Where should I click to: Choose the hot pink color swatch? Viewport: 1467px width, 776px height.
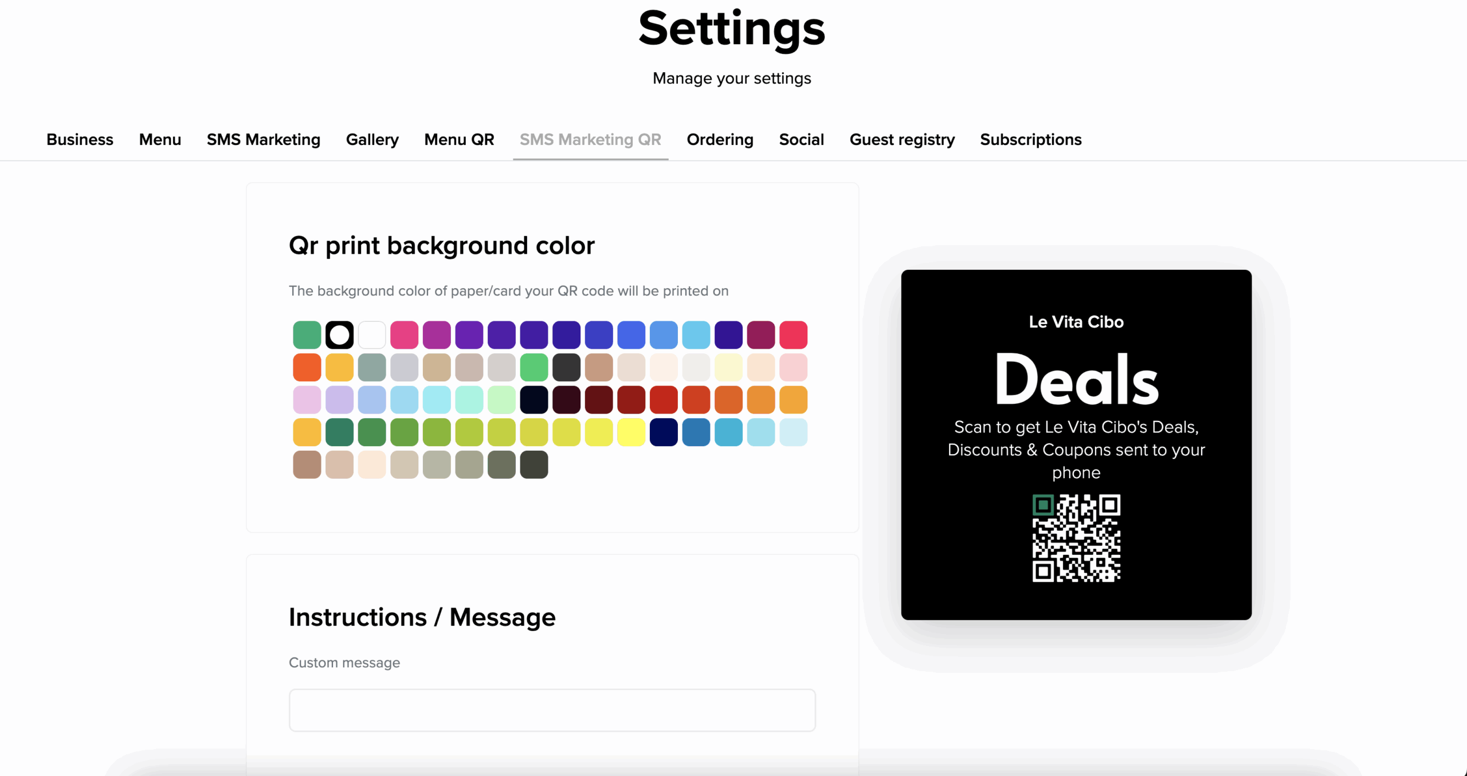405,335
